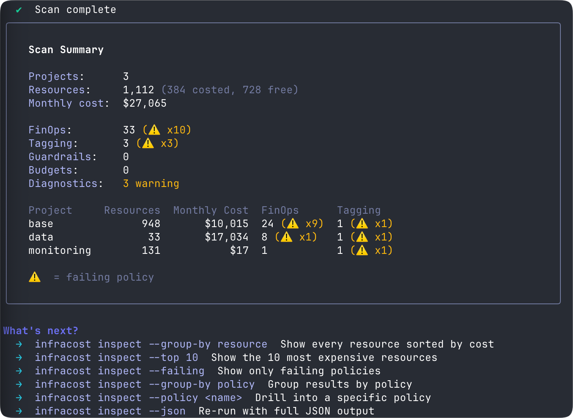Click the monitoring project cost '$17'
The width and height of the screenshot is (573, 418).
click(239, 250)
